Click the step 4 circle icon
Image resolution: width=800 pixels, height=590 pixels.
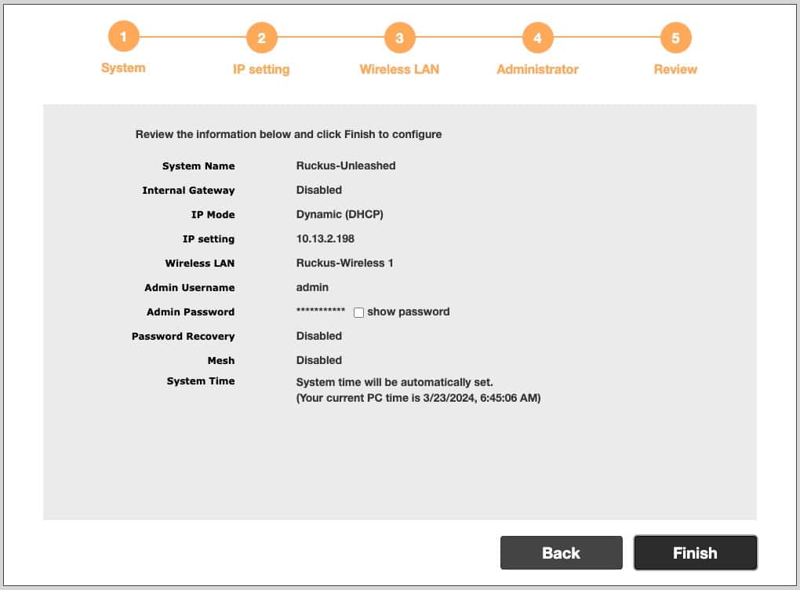[x=537, y=38]
